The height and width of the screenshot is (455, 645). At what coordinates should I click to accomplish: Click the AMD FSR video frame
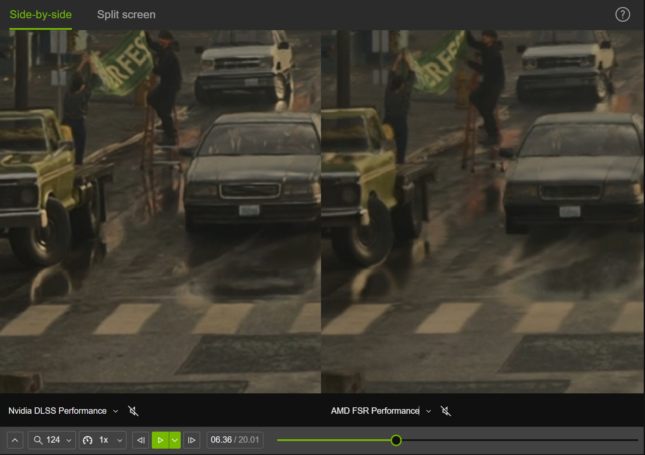point(483,211)
